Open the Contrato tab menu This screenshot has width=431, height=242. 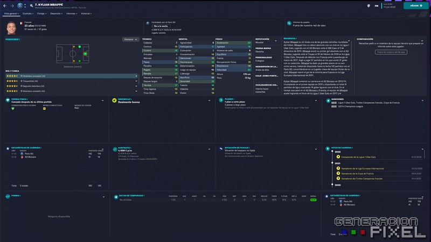[28, 13]
